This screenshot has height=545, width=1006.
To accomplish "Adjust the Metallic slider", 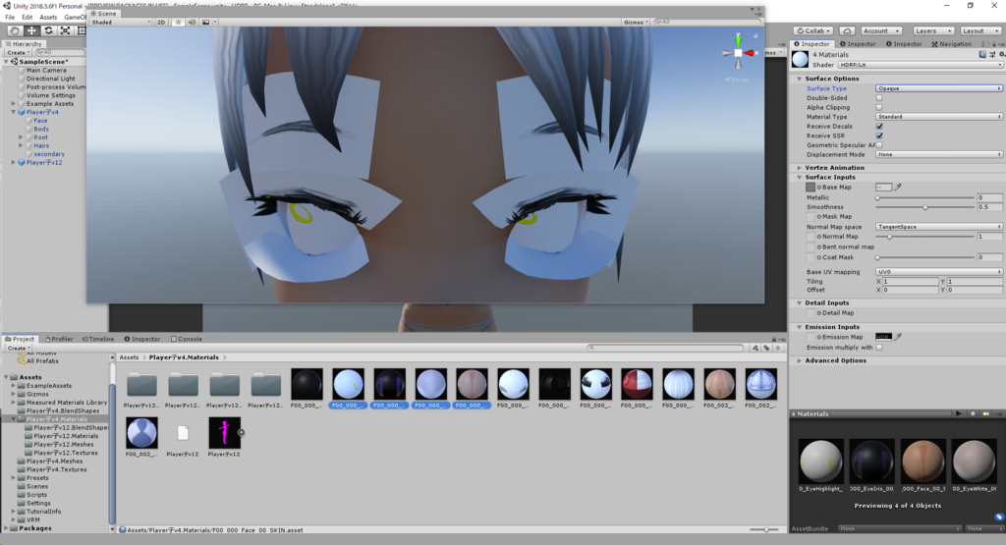I will tap(925, 197).
